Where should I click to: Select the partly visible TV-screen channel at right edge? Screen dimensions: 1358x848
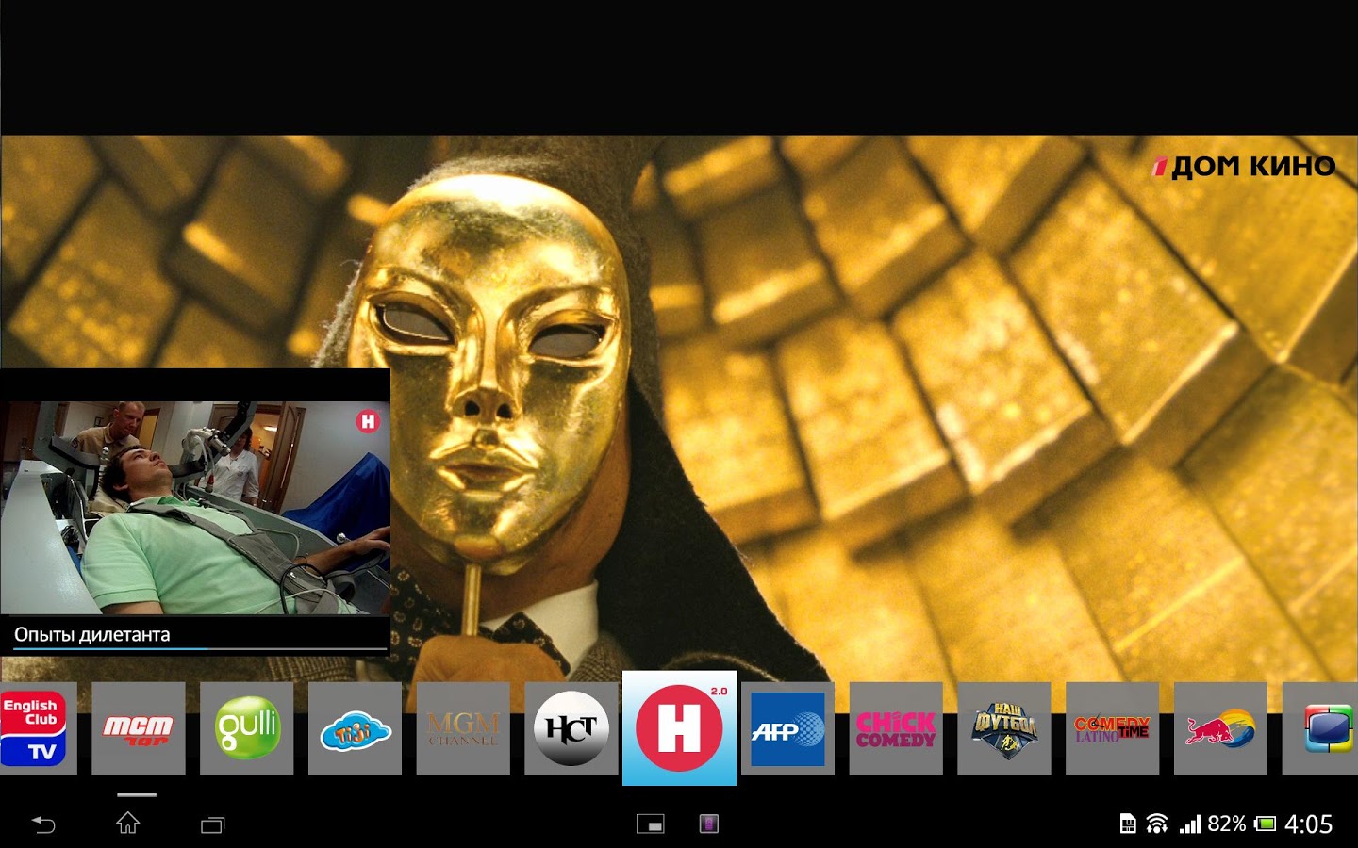pyautogui.click(x=1325, y=728)
